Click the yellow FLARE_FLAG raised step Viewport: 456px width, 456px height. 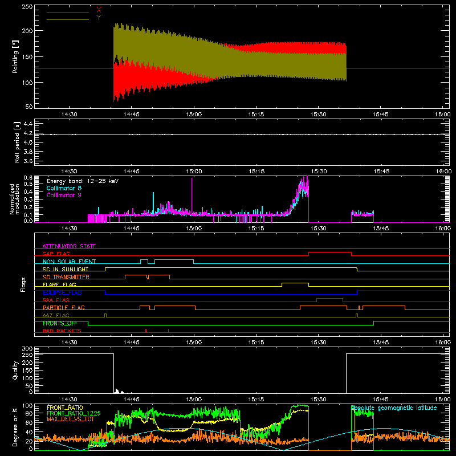pos(295,283)
